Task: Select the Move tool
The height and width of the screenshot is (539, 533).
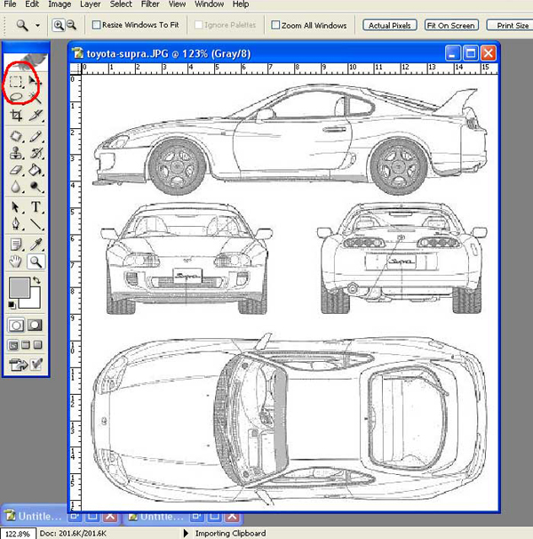Action: coord(35,81)
